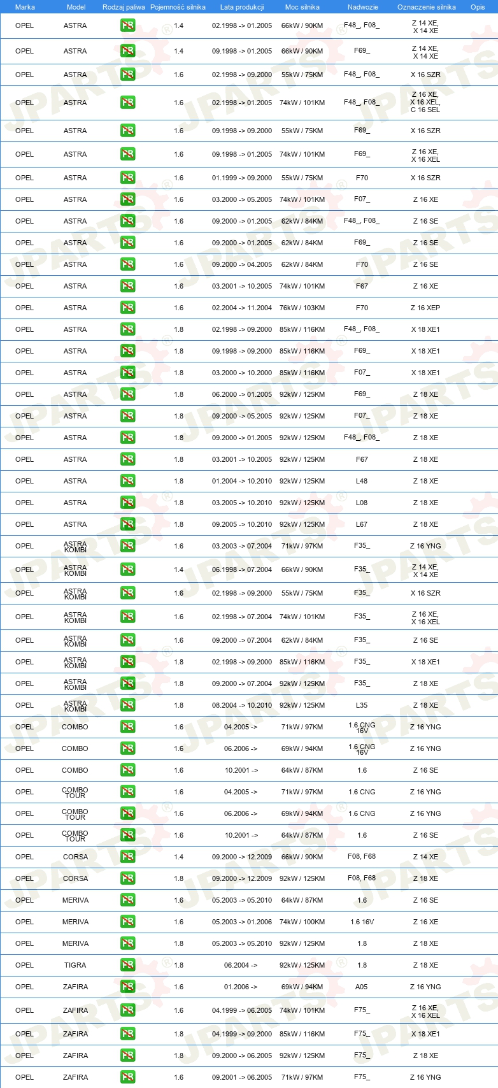Click fuel icon in ASTRA KOMBI L35 row
The height and width of the screenshot is (1088, 498).
click(127, 705)
